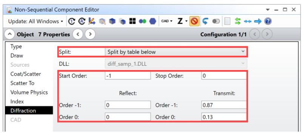Open the Update: All Windows dropdown
This screenshot has width=305, height=138.
tap(35, 21)
